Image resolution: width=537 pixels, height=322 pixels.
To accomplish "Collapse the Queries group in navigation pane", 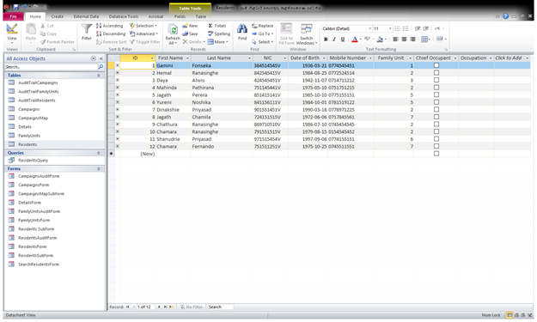I will click(99, 153).
